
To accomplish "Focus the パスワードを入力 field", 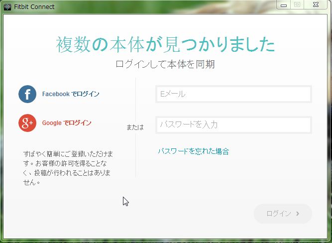I will 233,125.
